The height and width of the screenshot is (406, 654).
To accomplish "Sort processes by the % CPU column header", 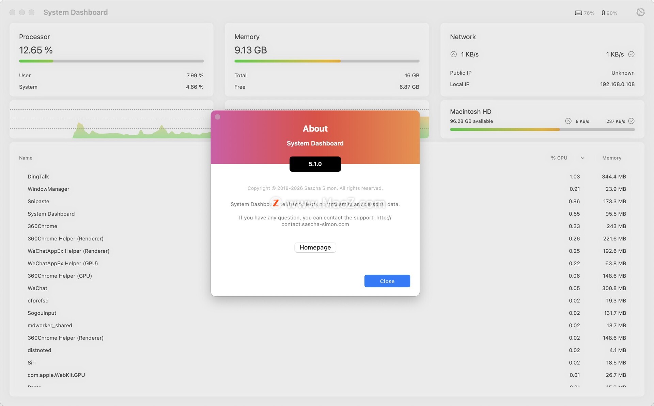I will pyautogui.click(x=559, y=158).
